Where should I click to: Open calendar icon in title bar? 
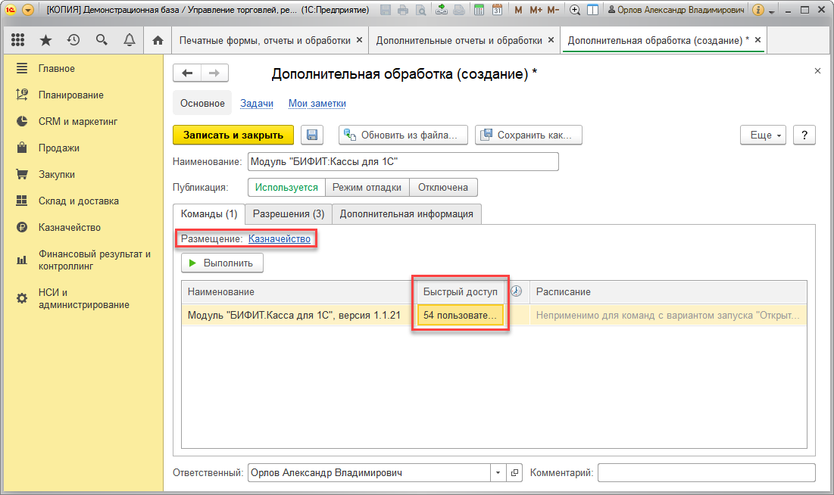497,10
